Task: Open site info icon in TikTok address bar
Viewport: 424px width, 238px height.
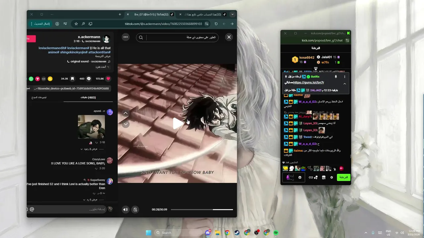Action: (207, 24)
